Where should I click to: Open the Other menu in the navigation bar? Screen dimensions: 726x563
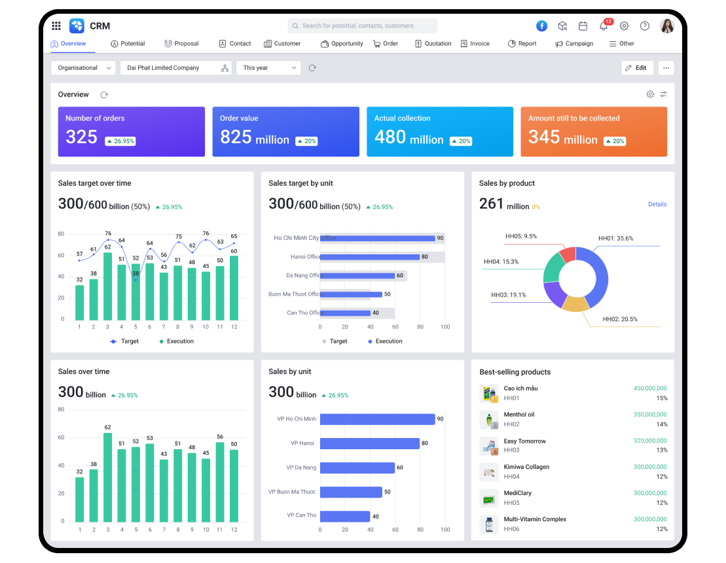pyautogui.click(x=621, y=43)
